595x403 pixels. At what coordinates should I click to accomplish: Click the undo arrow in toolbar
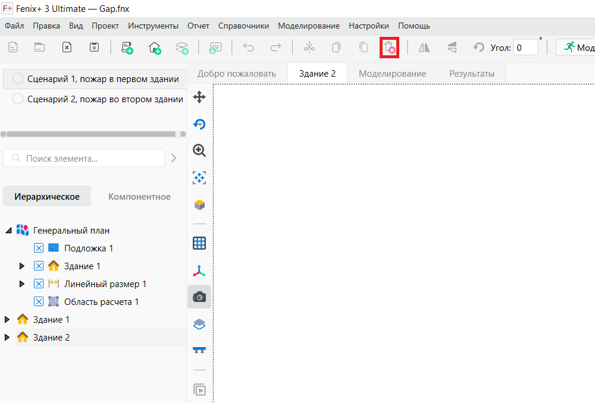(249, 48)
